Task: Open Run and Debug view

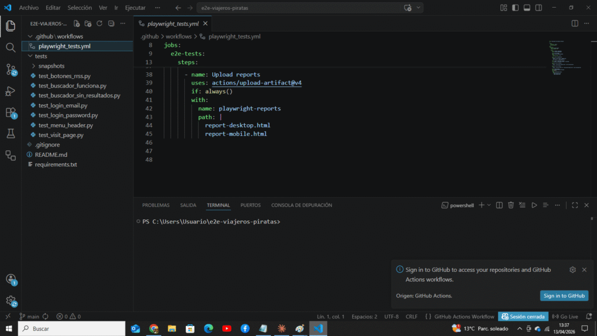Action: [10, 91]
